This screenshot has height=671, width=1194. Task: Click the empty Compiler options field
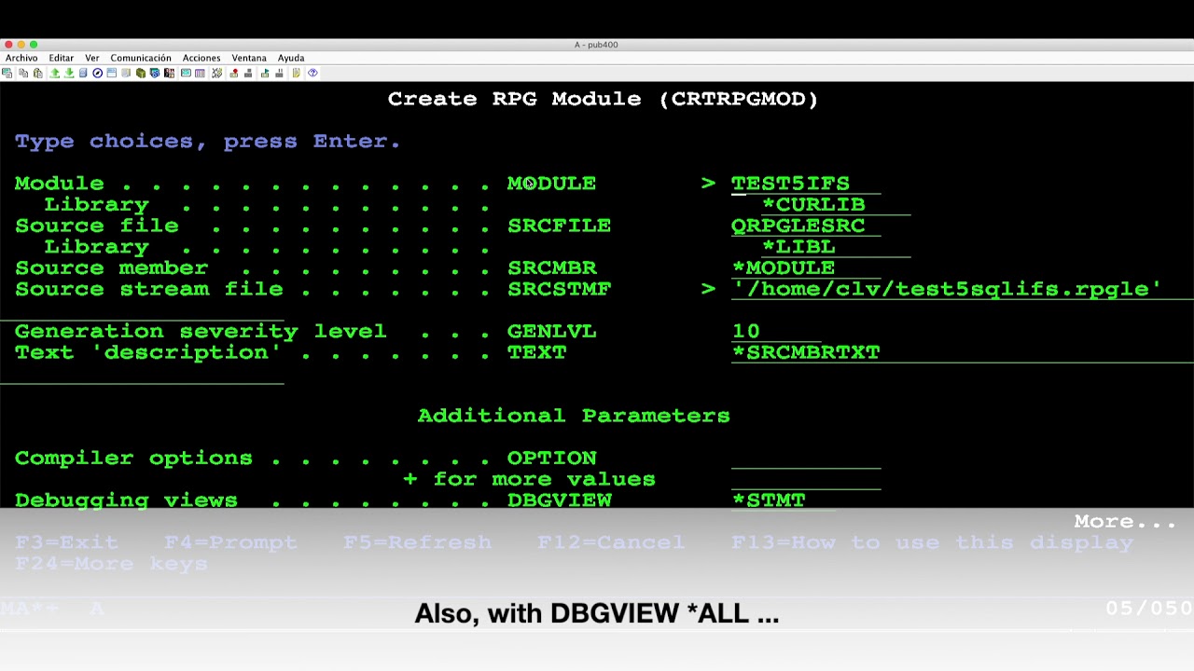(x=806, y=459)
